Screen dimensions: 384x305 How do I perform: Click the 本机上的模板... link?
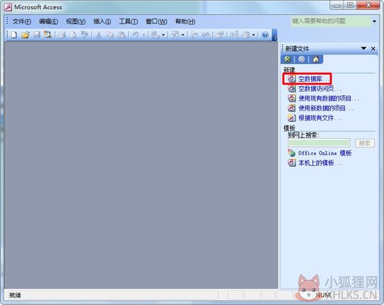coord(319,163)
